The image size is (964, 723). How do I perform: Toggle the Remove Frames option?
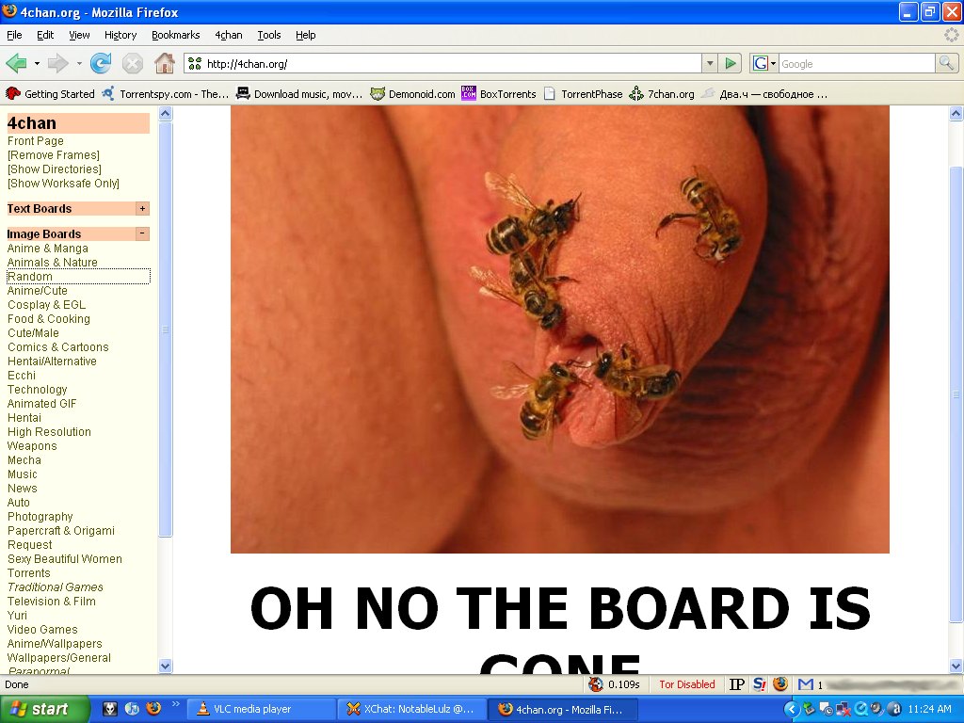[53, 155]
